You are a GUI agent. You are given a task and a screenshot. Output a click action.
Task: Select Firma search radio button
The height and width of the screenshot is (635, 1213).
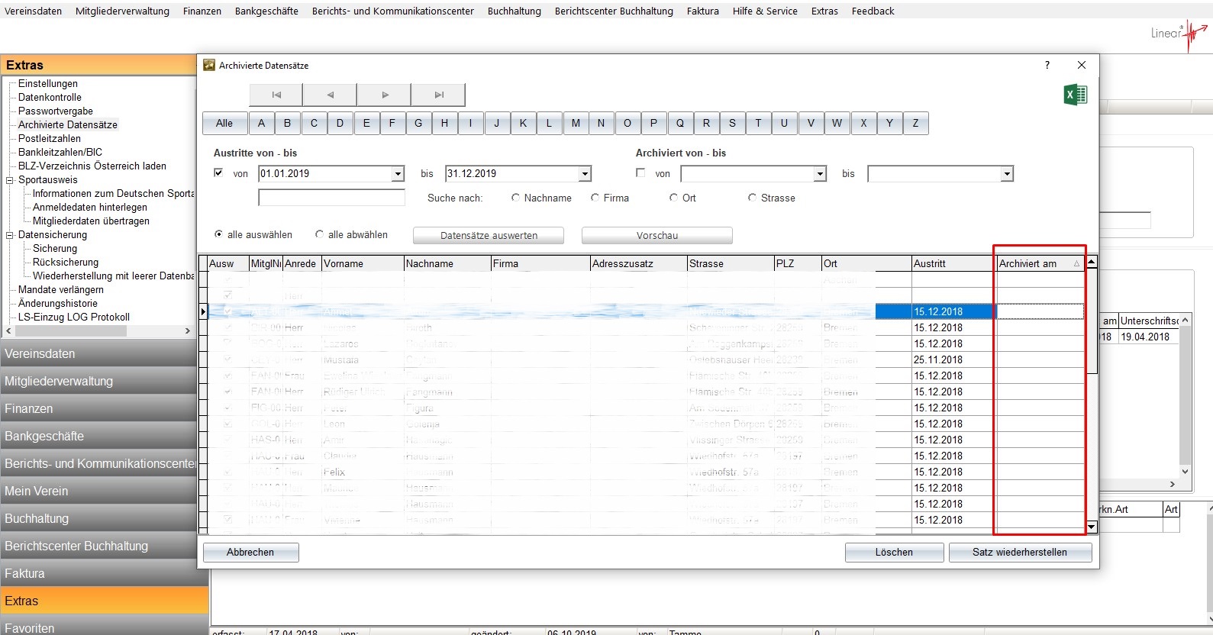click(595, 198)
